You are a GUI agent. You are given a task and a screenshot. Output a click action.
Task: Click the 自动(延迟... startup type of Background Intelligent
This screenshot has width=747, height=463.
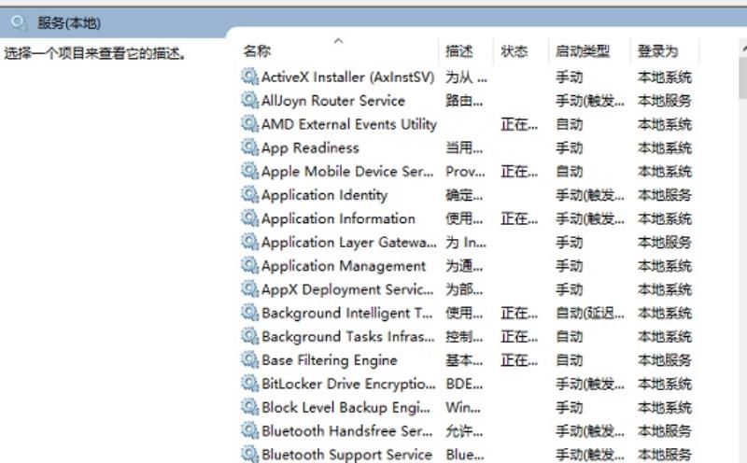[590, 313]
